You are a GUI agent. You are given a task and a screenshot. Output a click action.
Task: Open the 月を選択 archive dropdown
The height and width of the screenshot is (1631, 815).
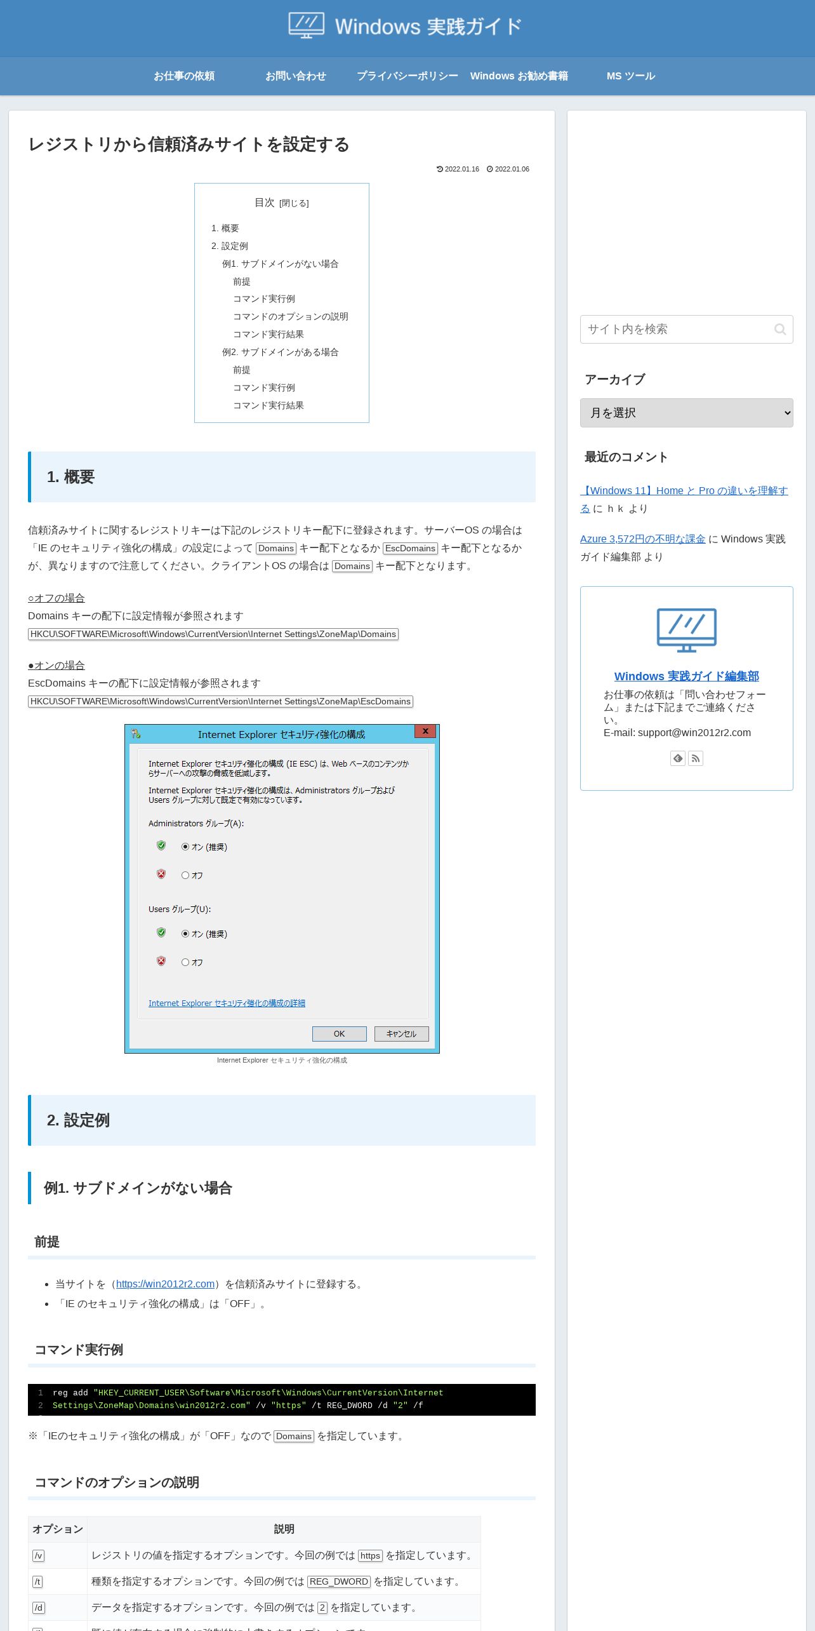coord(686,413)
